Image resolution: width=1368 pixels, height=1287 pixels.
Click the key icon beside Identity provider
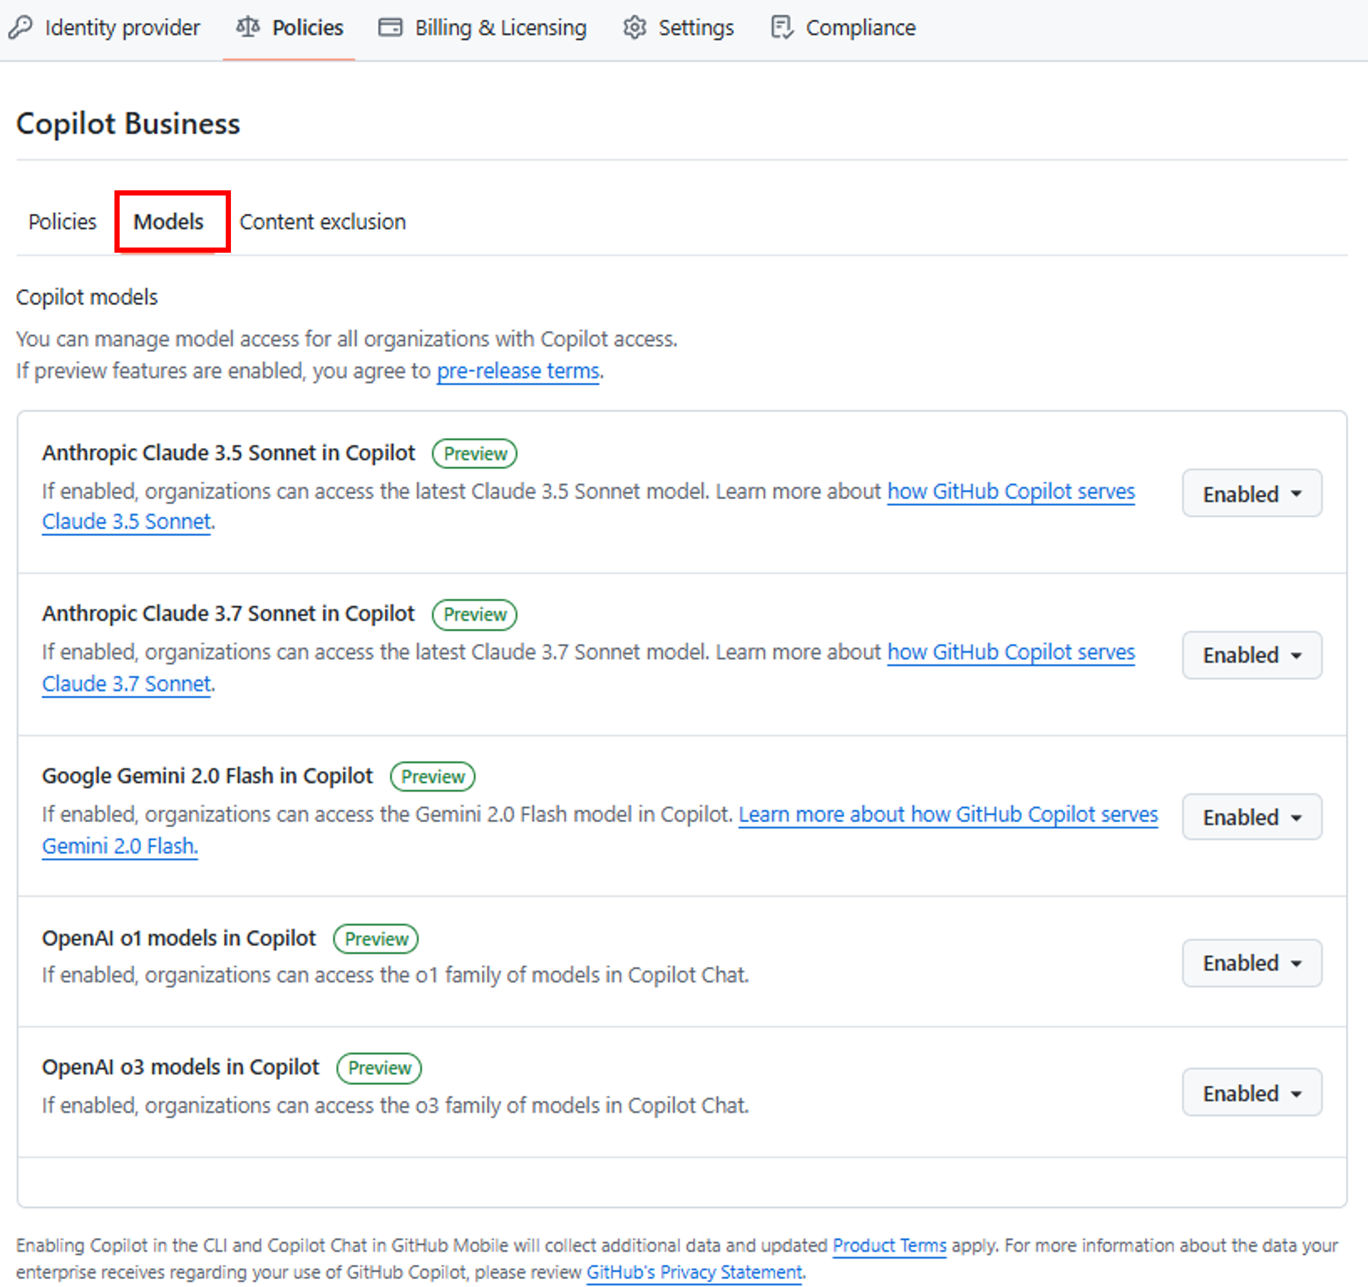click(21, 28)
